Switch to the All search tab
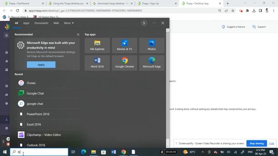 [x=17, y=23]
